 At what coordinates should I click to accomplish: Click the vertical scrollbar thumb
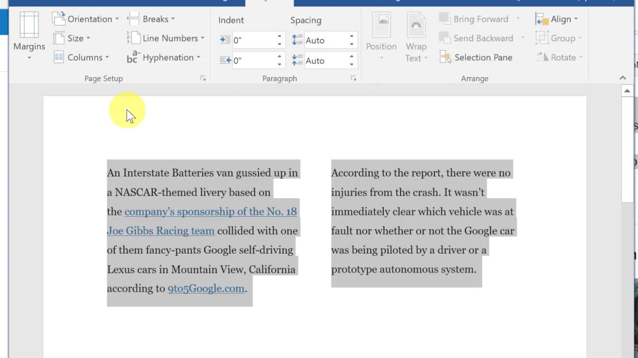pos(627,149)
